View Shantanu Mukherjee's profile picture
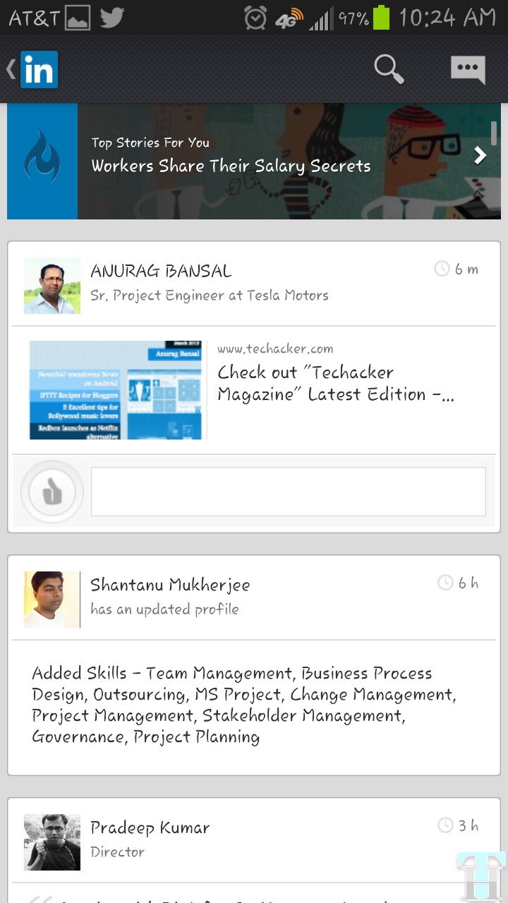The image size is (508, 903). tap(52, 599)
